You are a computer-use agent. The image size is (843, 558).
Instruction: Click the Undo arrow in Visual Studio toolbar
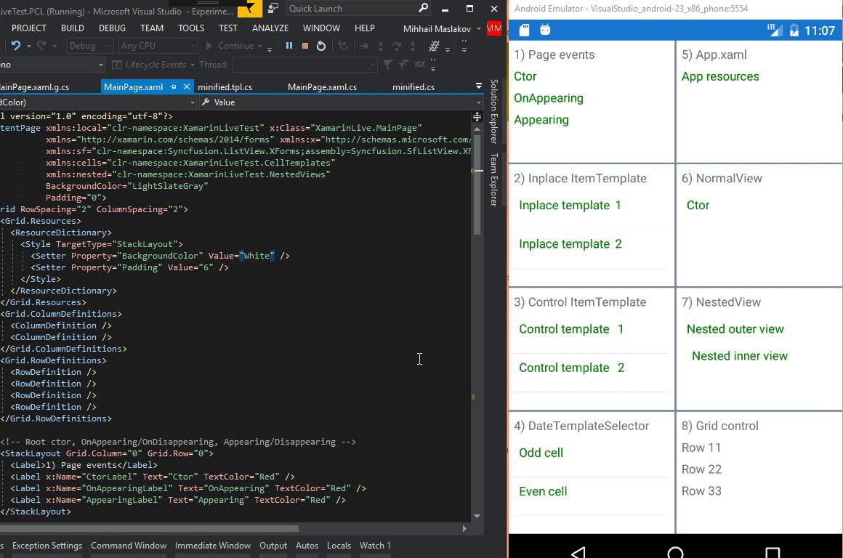(x=15, y=46)
